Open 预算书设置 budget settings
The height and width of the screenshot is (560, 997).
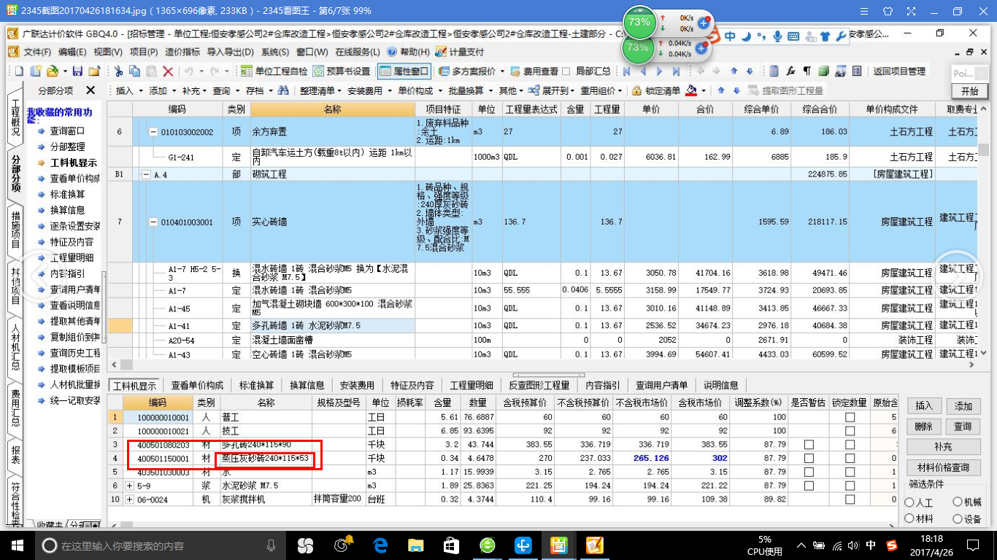[x=341, y=71]
